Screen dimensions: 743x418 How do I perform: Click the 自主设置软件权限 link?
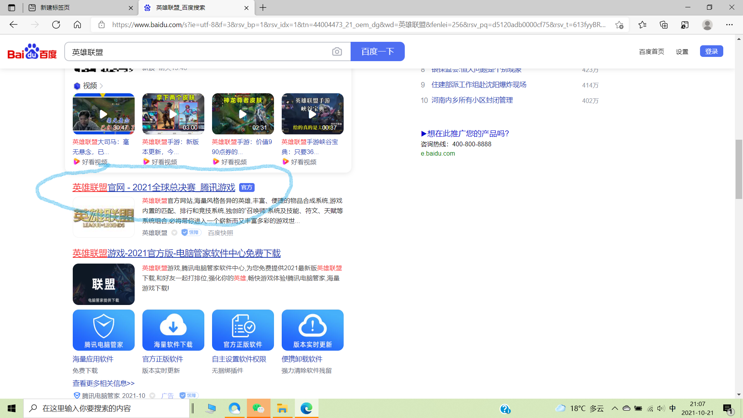(x=239, y=359)
